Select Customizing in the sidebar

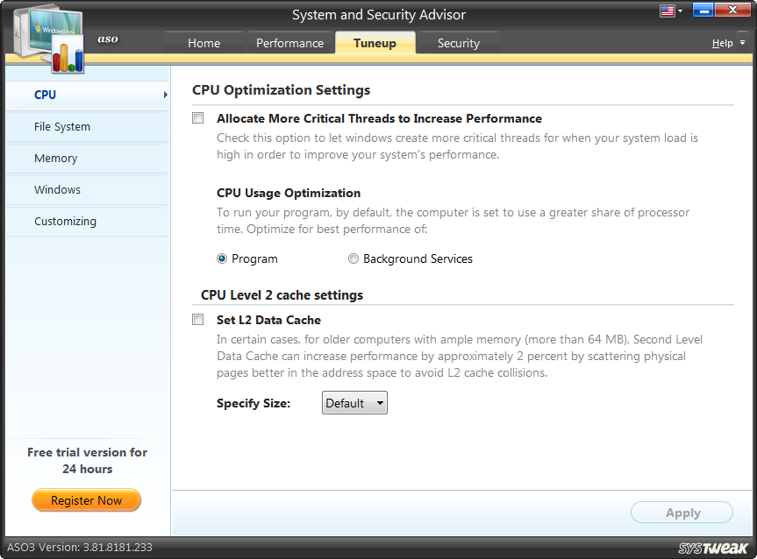[x=65, y=221]
